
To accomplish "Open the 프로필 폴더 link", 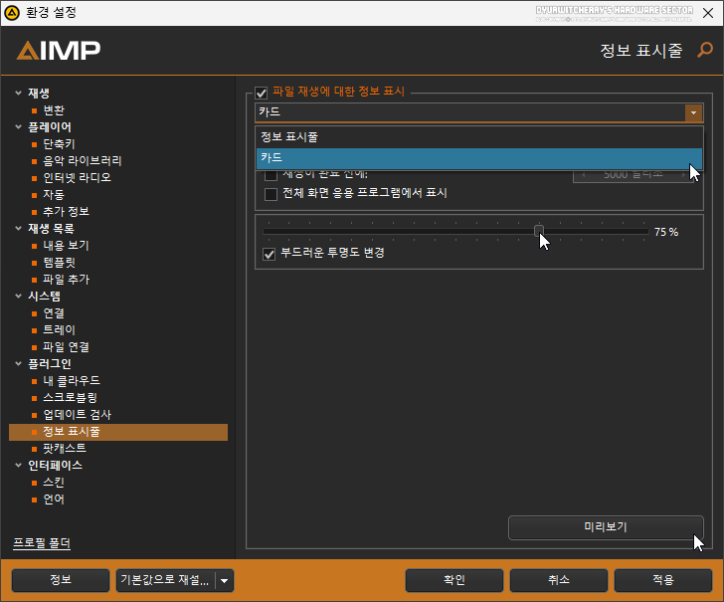I will (x=42, y=543).
